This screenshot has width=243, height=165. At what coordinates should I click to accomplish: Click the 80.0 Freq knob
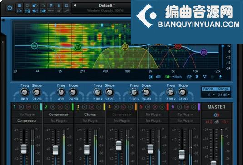pos(25,92)
